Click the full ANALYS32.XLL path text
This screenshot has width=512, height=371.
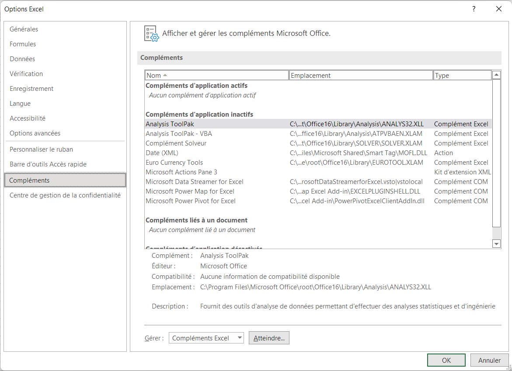(315, 287)
